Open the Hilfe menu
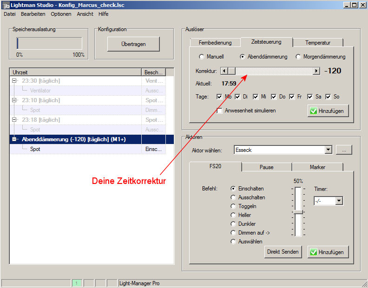 103,14
